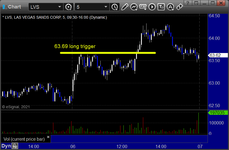
Task: Toggle the Dyn dynamic scaling button
Action: [x=6, y=146]
